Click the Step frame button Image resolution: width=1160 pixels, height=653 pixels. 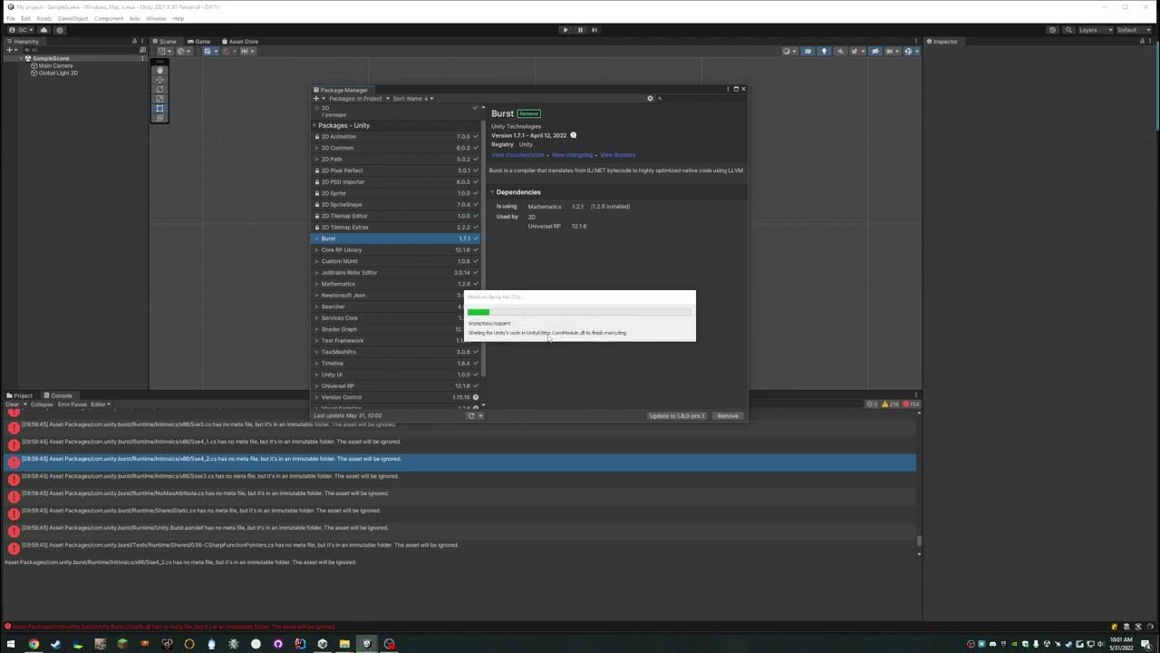(x=594, y=30)
